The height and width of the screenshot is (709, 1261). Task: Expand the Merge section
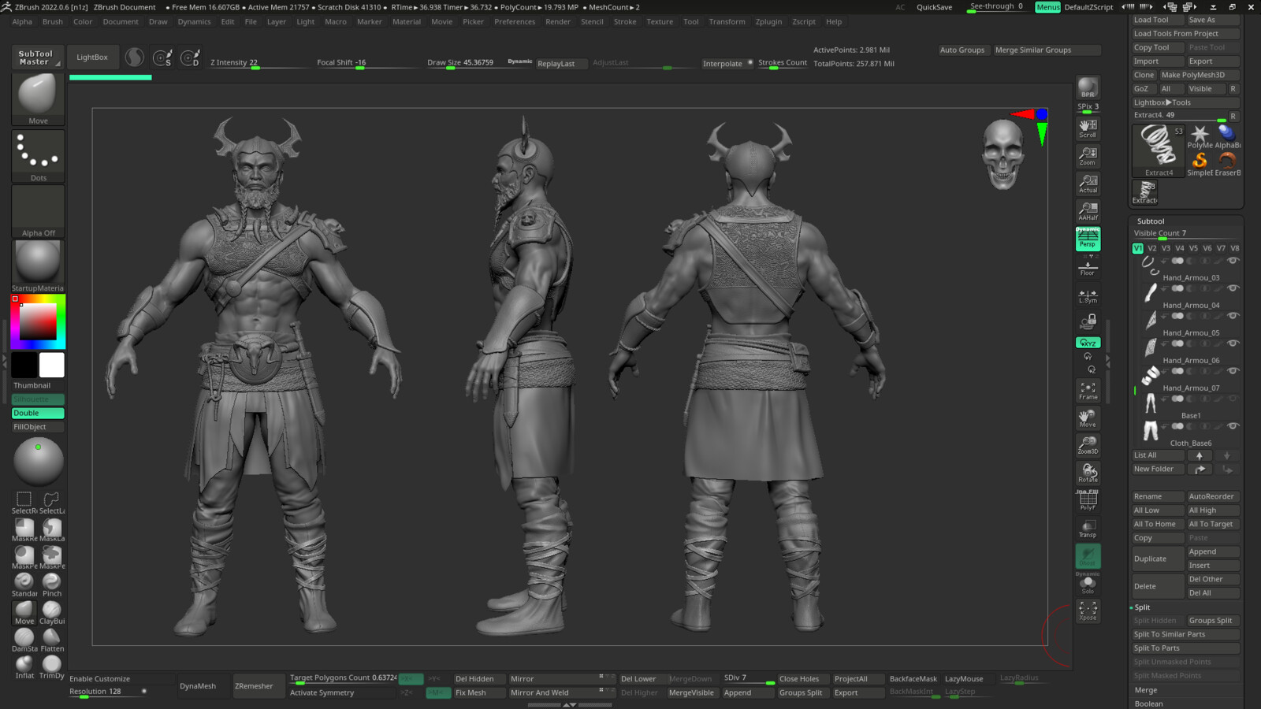(x=1146, y=690)
